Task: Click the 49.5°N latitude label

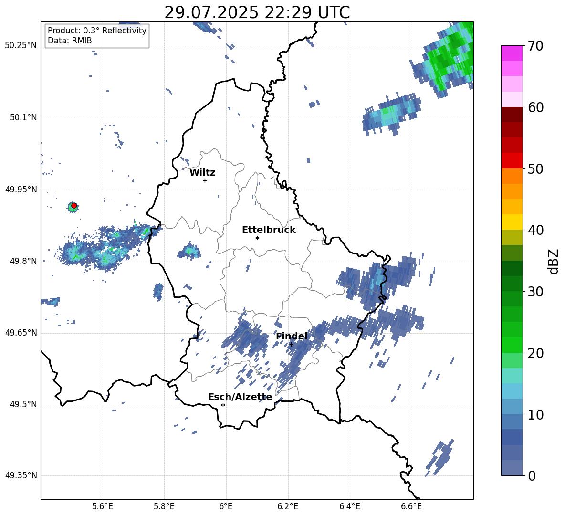Action: pyautogui.click(x=24, y=404)
